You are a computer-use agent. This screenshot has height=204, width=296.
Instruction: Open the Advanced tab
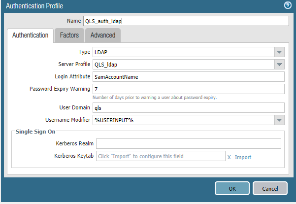(x=102, y=35)
